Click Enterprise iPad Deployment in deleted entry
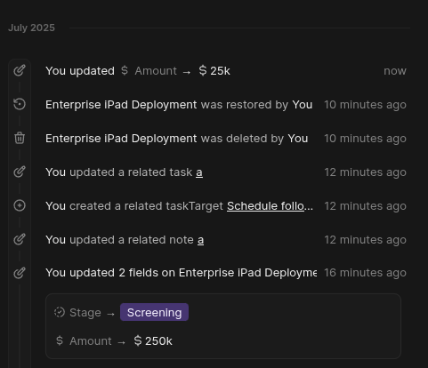This screenshot has width=428, height=368. click(121, 139)
